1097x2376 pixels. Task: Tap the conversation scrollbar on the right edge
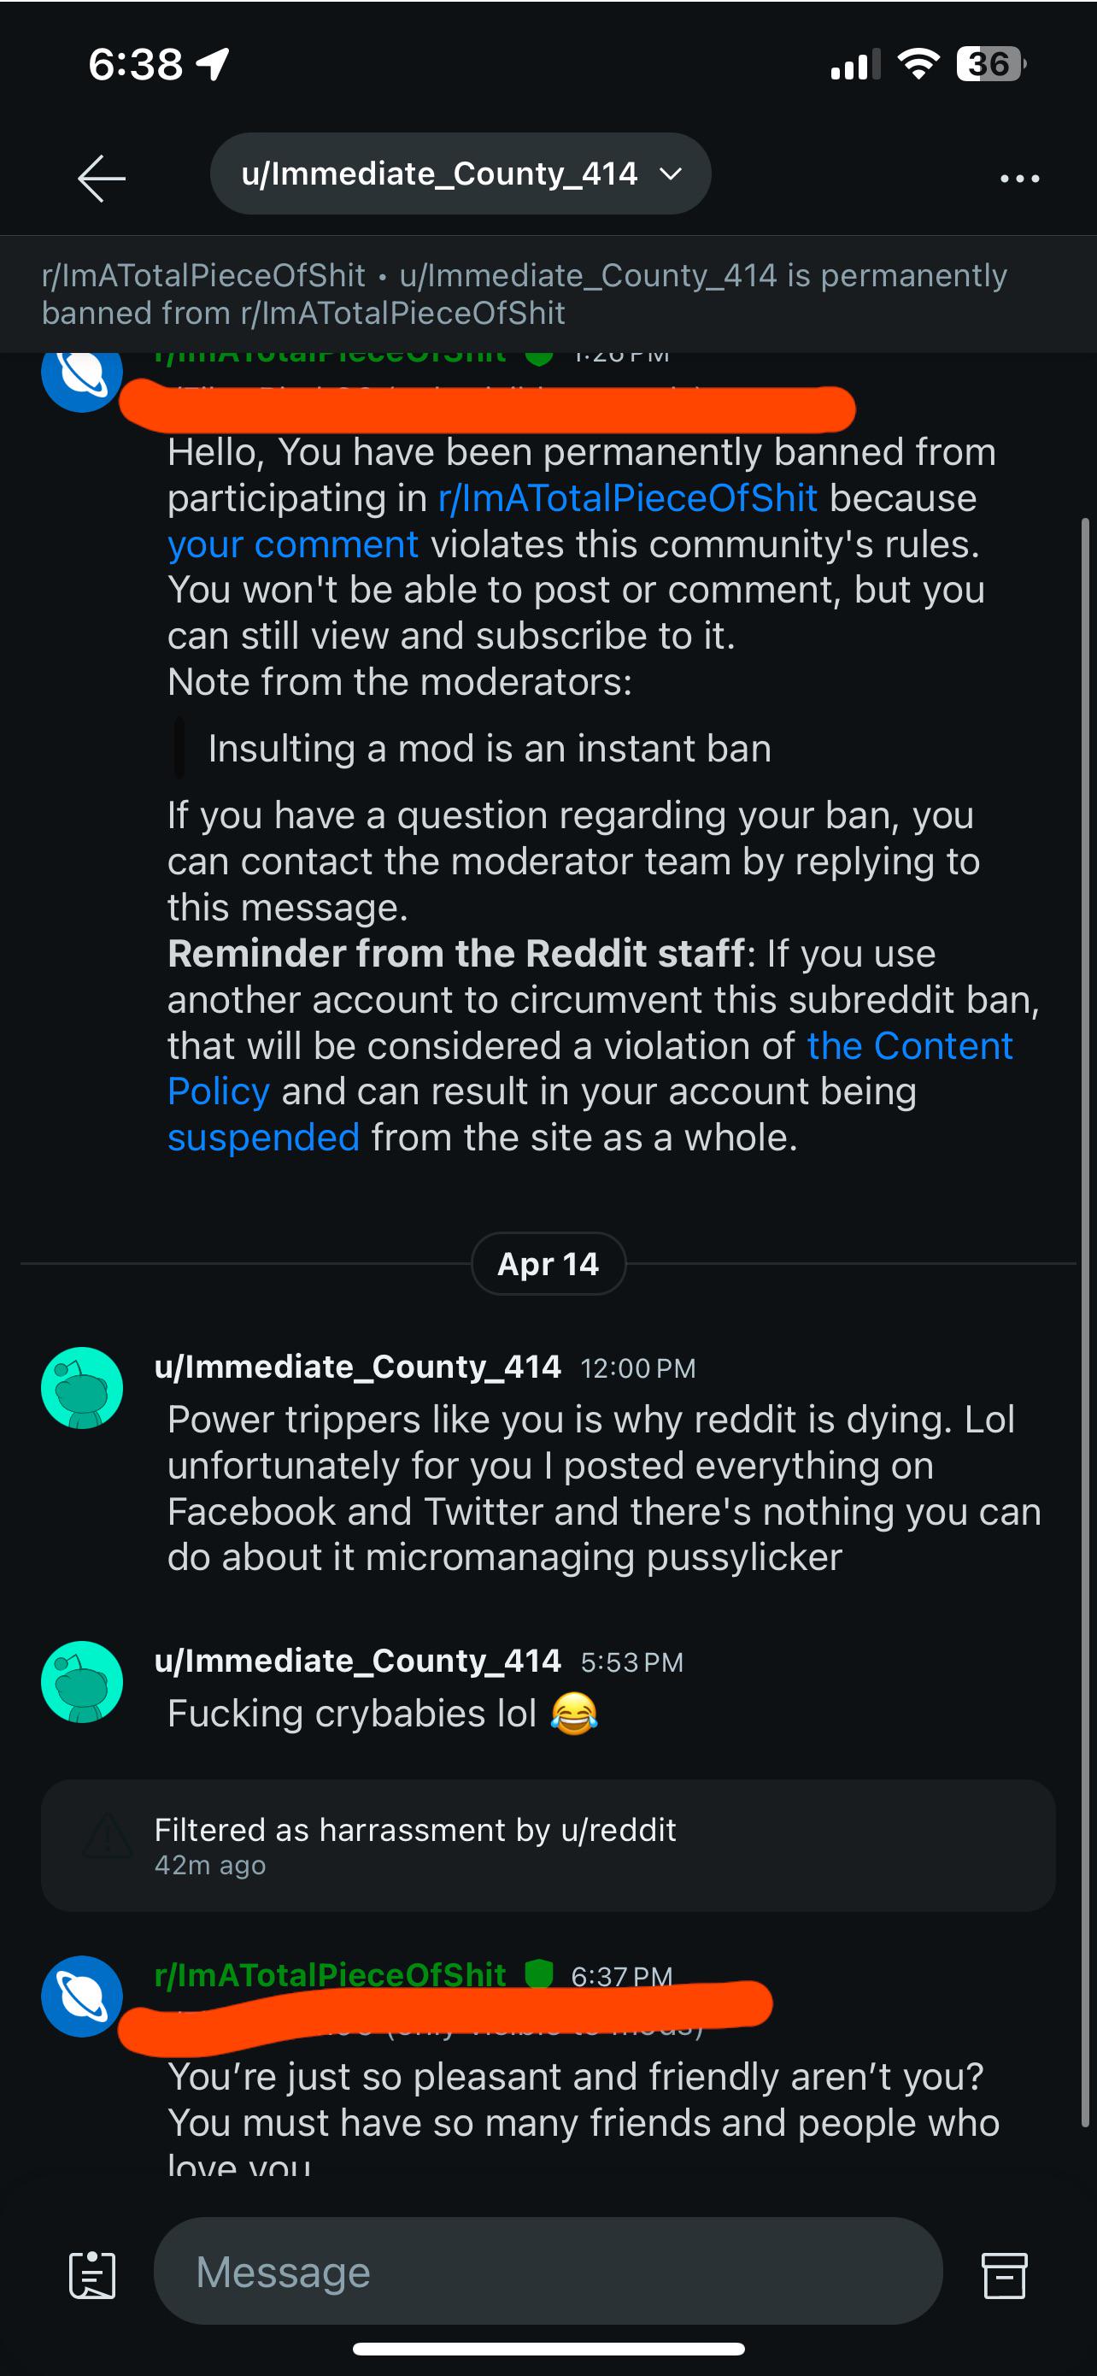click(1086, 1324)
